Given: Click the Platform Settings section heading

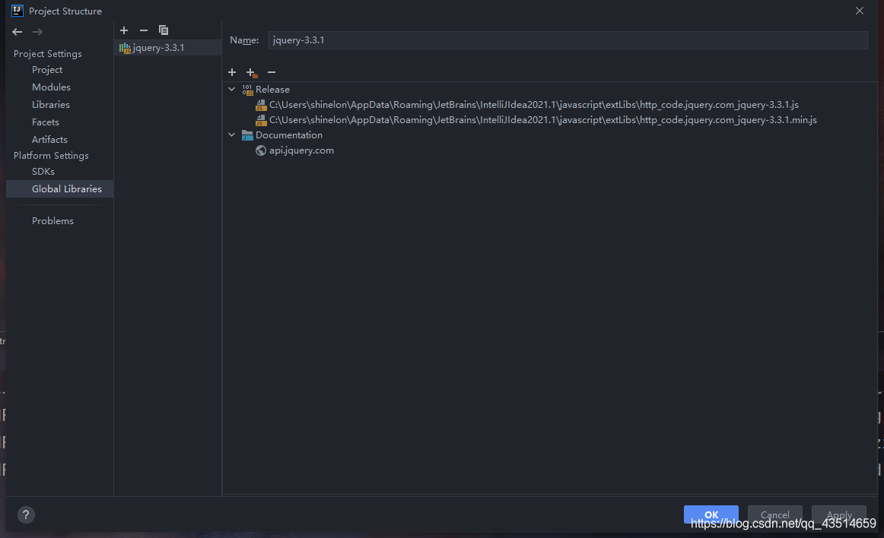Looking at the screenshot, I should click(51, 156).
